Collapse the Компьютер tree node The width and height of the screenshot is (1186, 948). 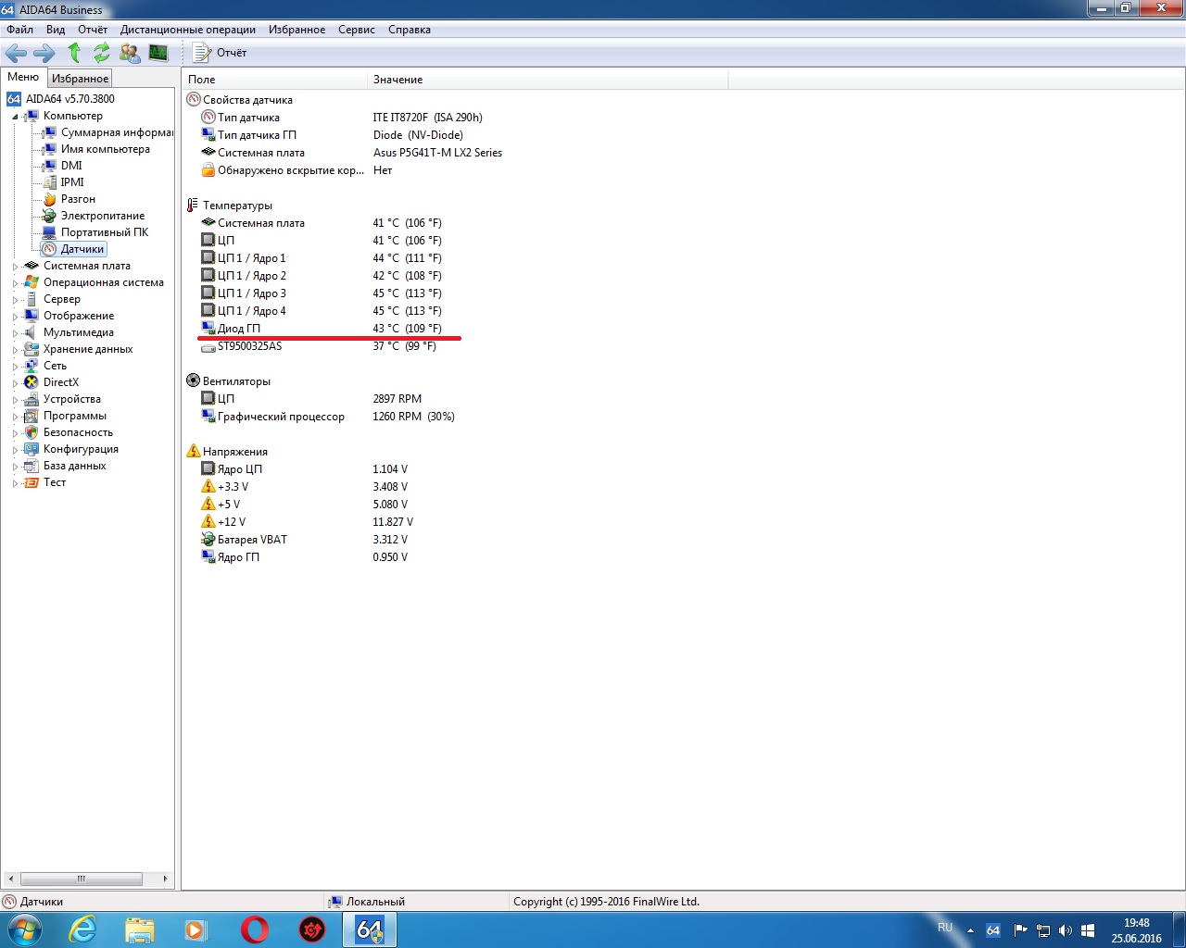[x=15, y=117]
